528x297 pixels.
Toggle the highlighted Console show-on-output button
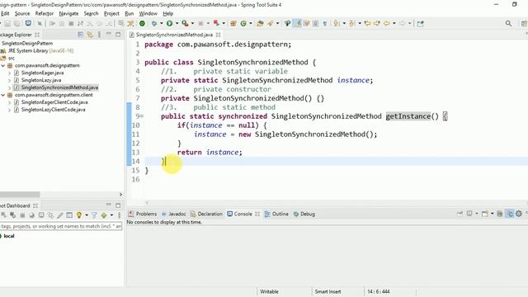point(509,214)
